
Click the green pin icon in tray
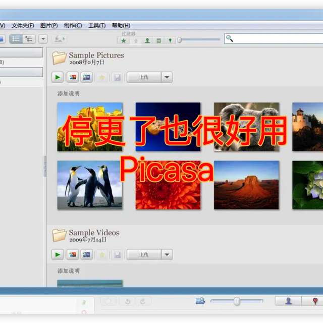84,302
